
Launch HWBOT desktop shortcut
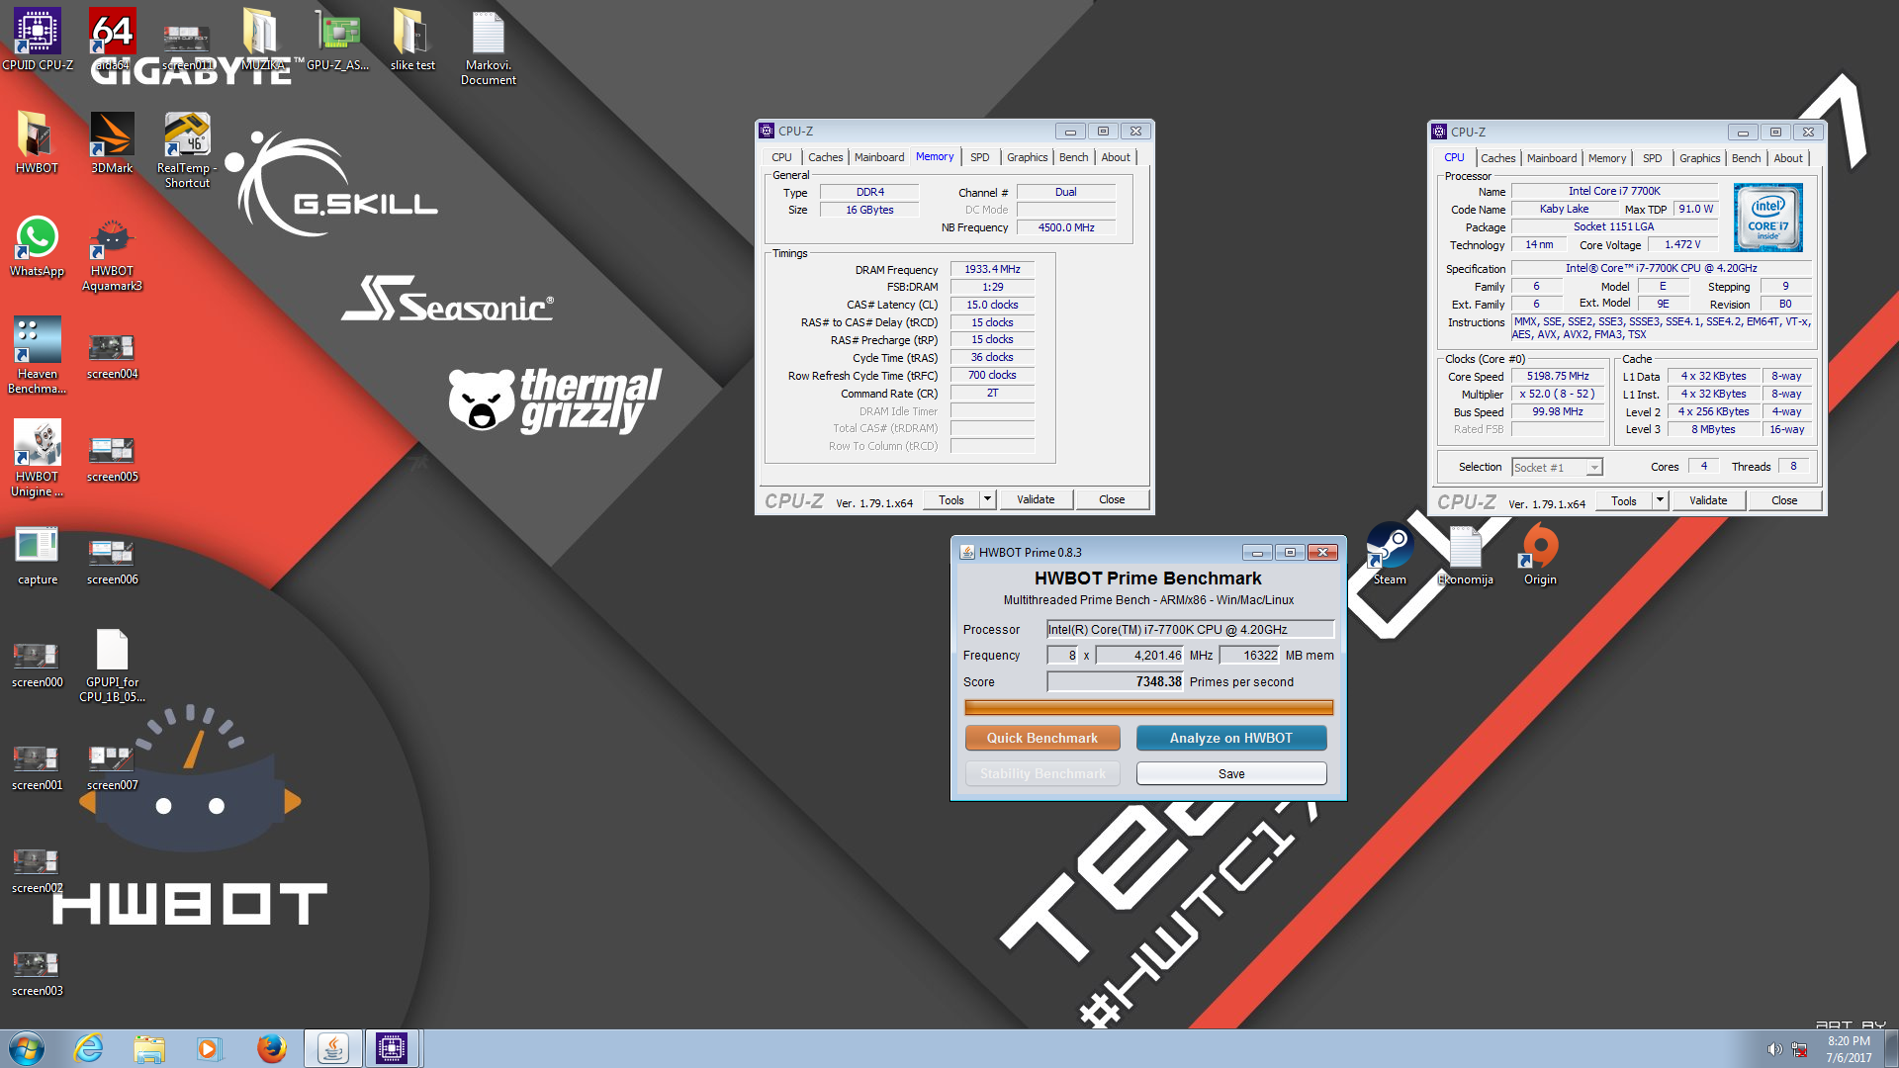tap(37, 142)
